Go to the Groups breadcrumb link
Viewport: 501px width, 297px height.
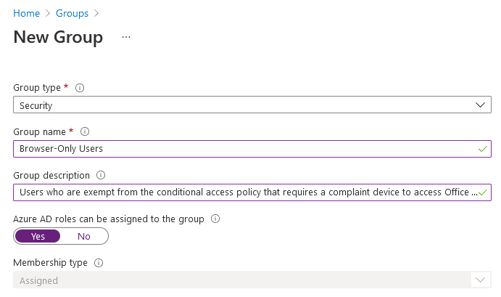click(72, 14)
